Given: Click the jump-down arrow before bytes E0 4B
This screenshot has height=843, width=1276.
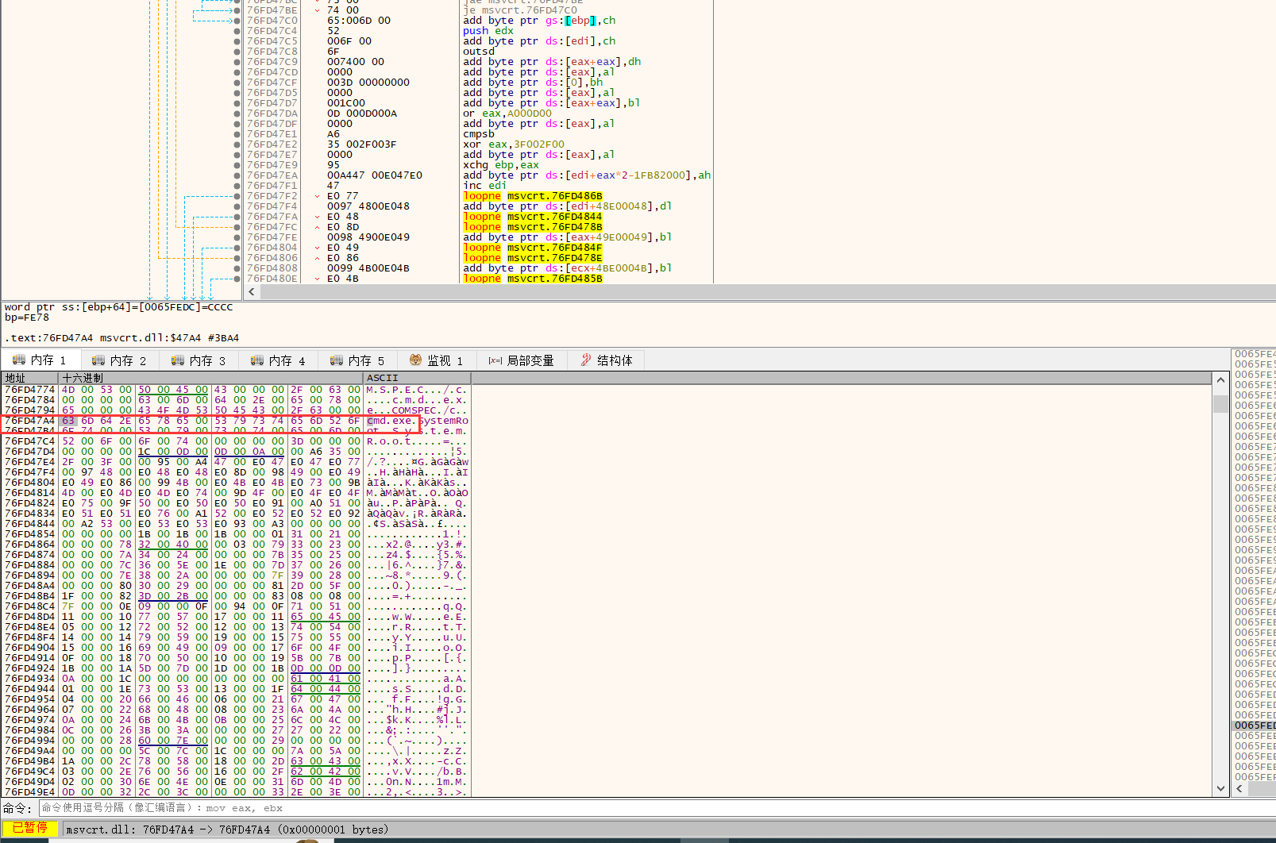Looking at the screenshot, I should (318, 279).
